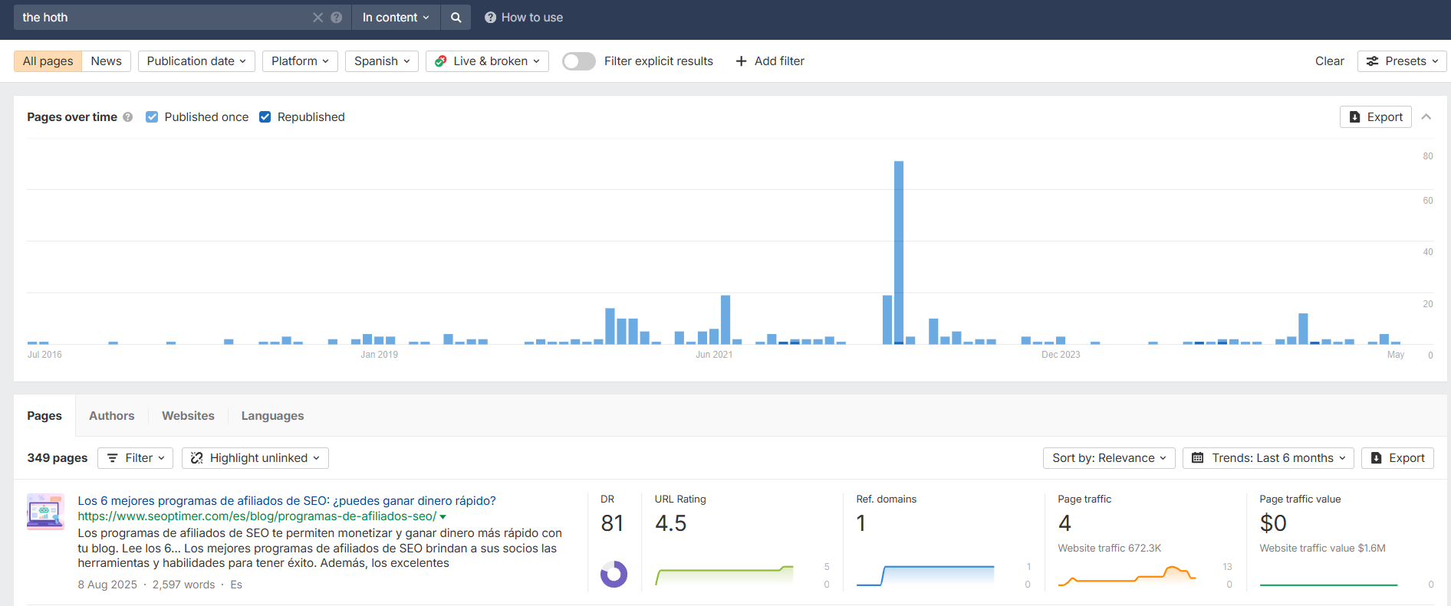Expand the Platform filter dropdown
The width and height of the screenshot is (1451, 606).
tap(300, 61)
